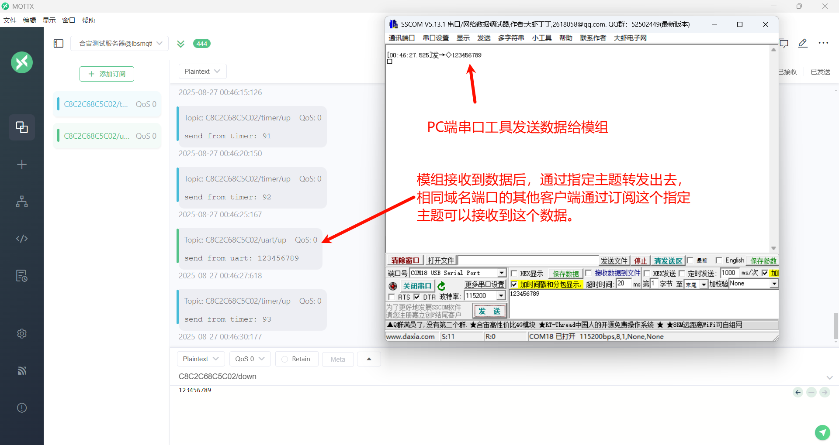Open the 加校验 None dropdown
Viewport: 839px width, 445px height.
774,284
